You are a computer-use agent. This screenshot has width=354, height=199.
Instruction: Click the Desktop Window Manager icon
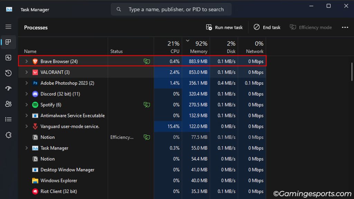[35, 170]
